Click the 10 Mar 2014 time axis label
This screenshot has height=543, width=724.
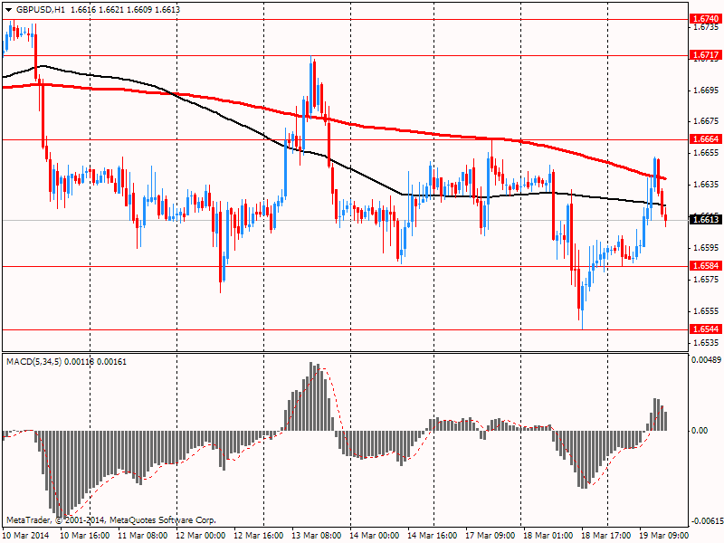click(x=26, y=535)
